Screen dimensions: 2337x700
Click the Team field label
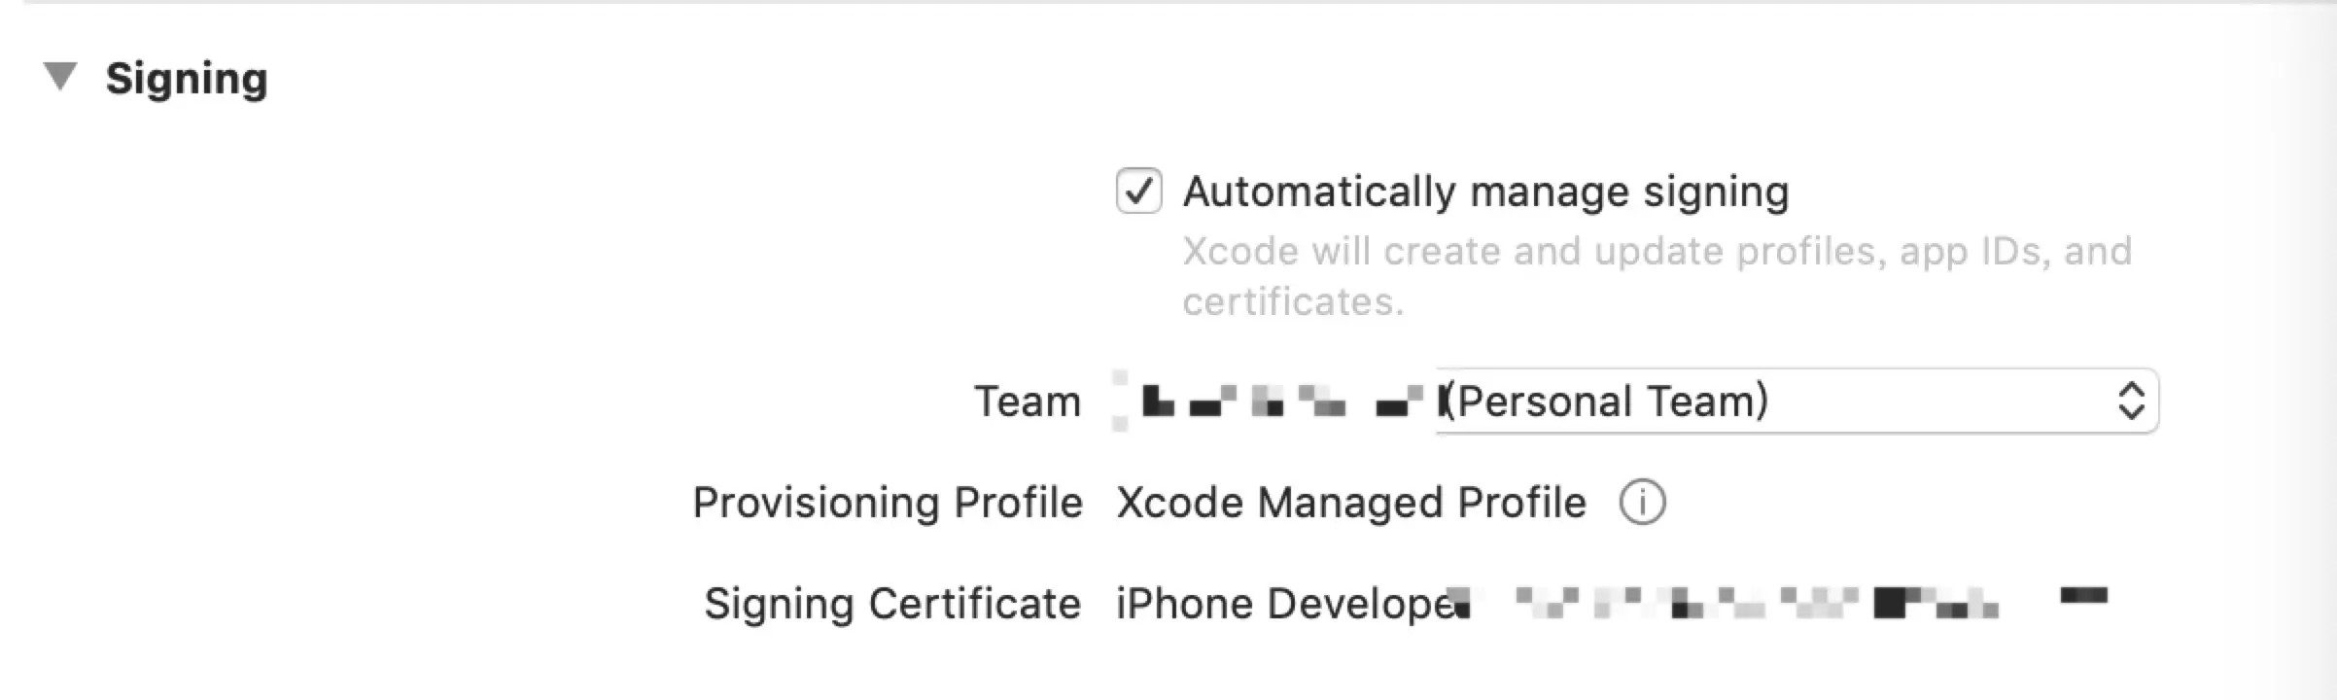(x=1028, y=402)
